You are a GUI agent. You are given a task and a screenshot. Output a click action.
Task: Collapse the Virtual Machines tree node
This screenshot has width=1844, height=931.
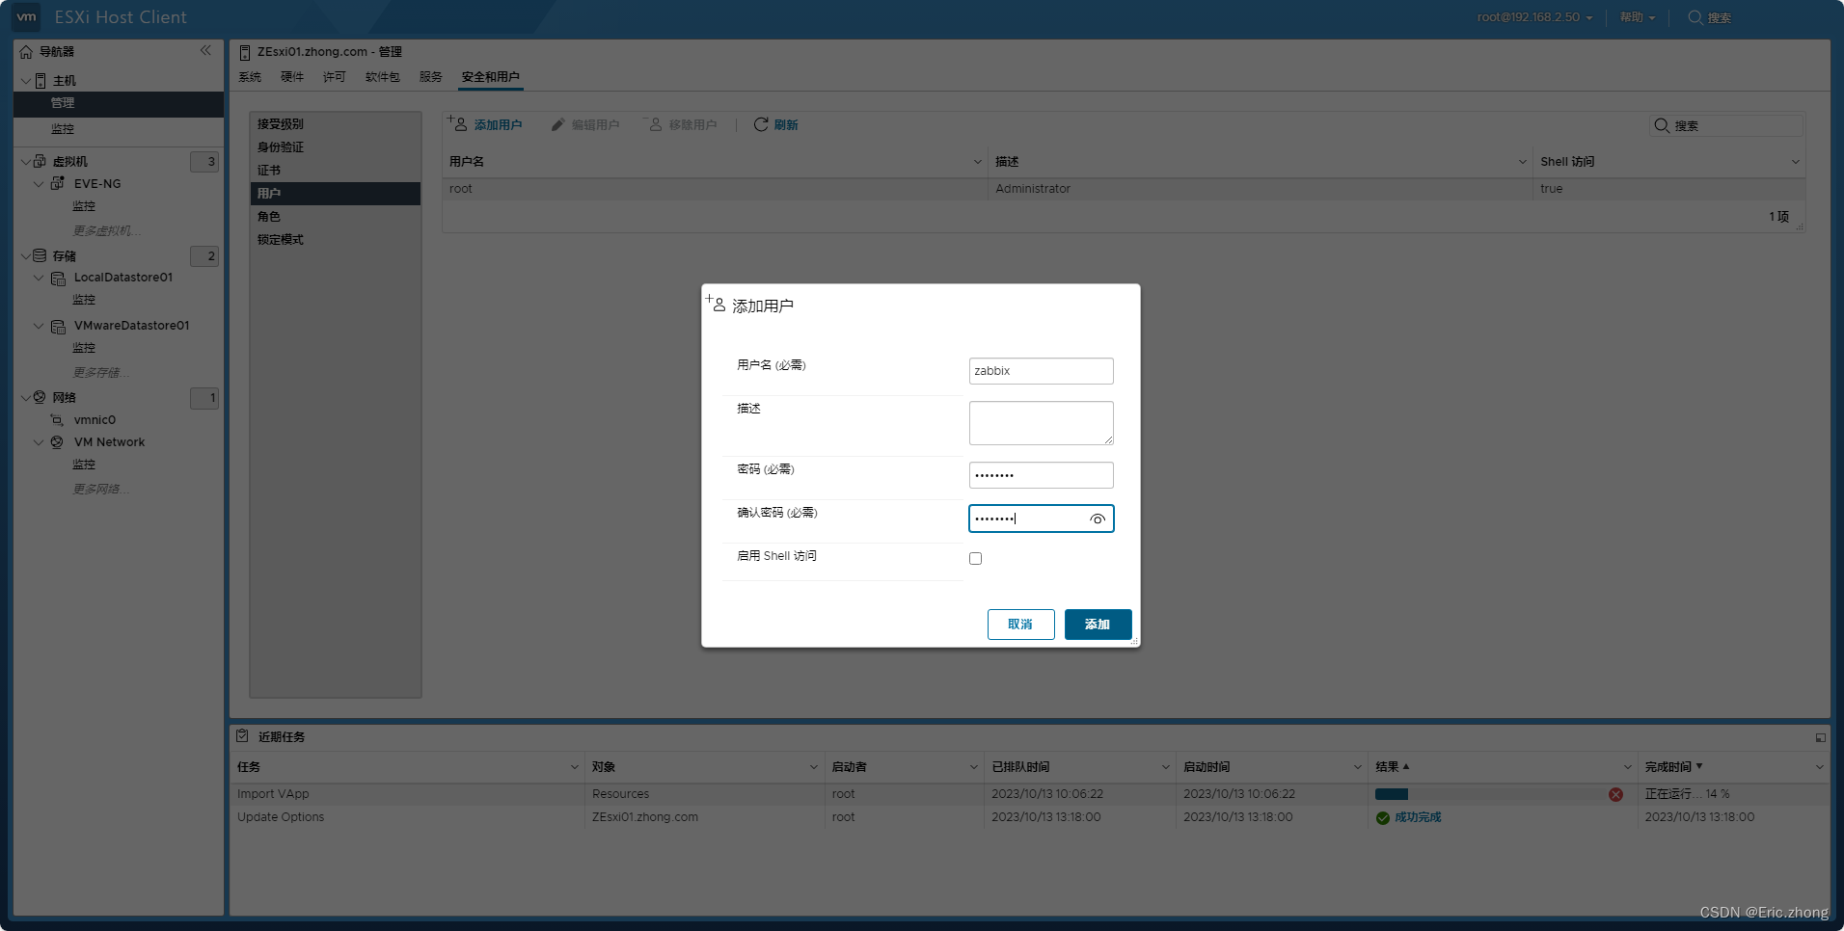pyautogui.click(x=26, y=161)
